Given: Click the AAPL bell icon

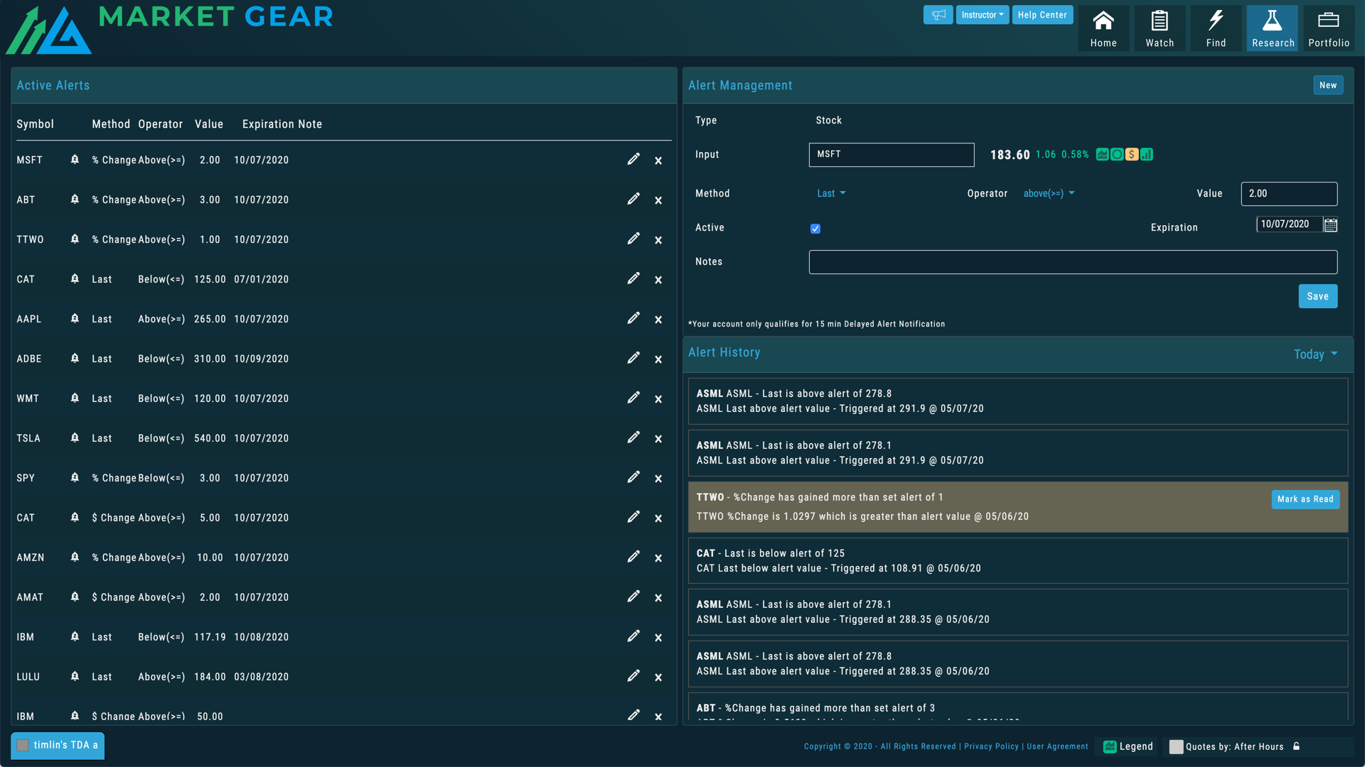Looking at the screenshot, I should click(x=75, y=319).
